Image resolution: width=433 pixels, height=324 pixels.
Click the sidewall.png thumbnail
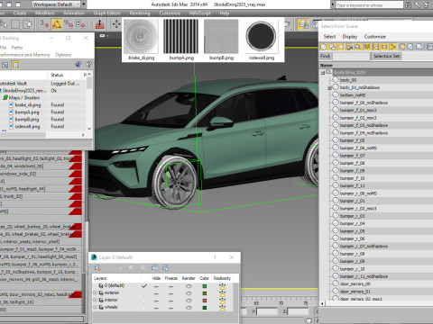click(x=261, y=36)
